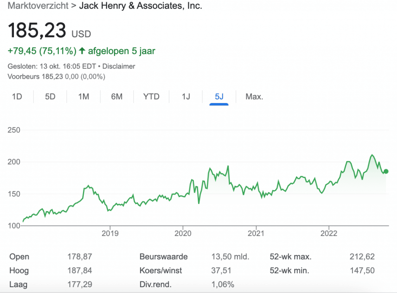
Task: Click the 52-wk max. value 212,62
Action: [362, 257]
